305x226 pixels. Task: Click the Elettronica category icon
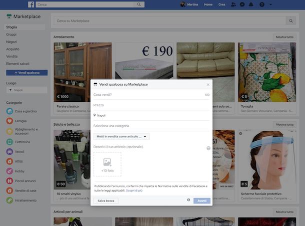pos(9,142)
